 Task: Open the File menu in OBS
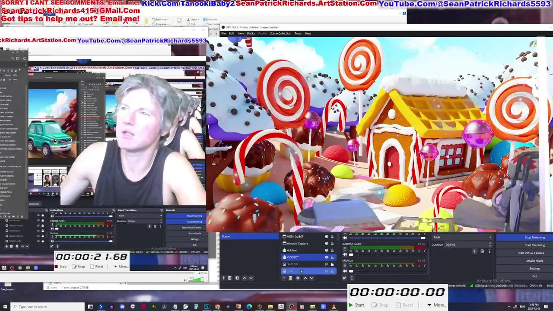(224, 33)
